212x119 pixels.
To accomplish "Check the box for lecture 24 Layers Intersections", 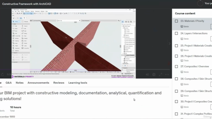I will [176, 33].
